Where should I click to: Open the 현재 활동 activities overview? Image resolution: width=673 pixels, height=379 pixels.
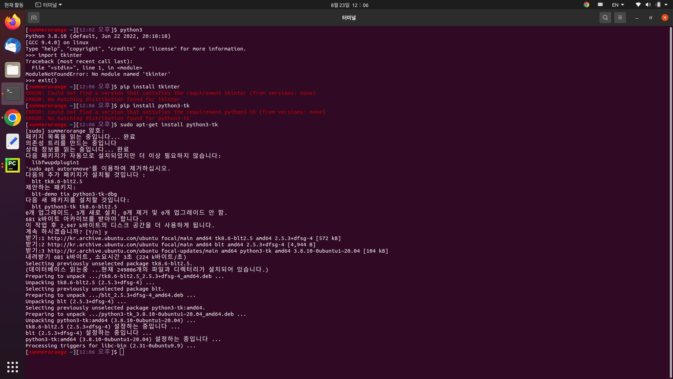pos(14,5)
